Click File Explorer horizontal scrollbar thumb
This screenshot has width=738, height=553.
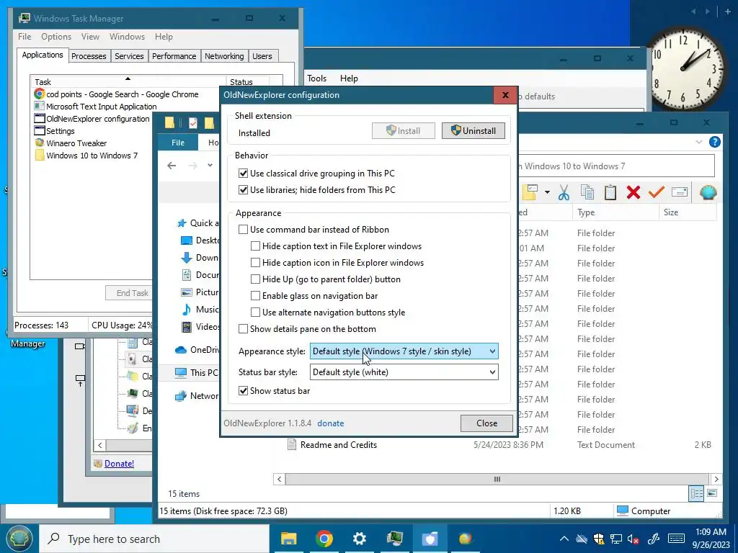(497, 479)
